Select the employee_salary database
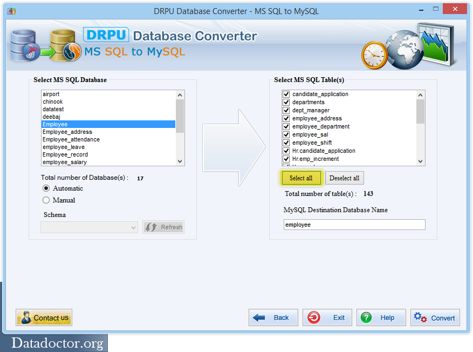The width and height of the screenshot is (473, 352). click(108, 162)
